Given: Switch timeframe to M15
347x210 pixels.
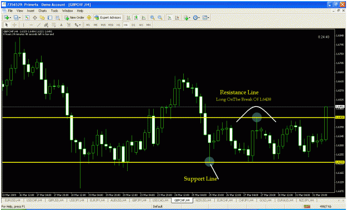Looking at the screenshot, I should click(x=103, y=25).
